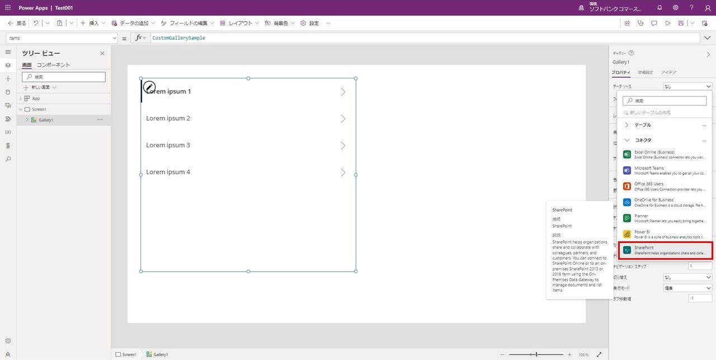The image size is (716, 360).
Task: Open the レイアウト menu
Action: pyautogui.click(x=239, y=23)
